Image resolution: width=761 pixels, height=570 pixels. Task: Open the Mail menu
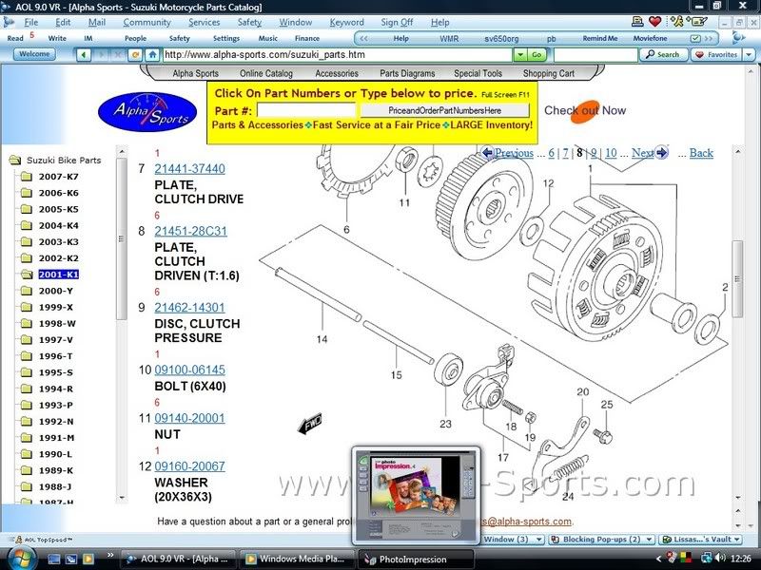[97, 22]
